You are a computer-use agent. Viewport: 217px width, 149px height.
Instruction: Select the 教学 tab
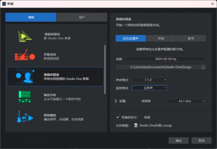(191, 38)
